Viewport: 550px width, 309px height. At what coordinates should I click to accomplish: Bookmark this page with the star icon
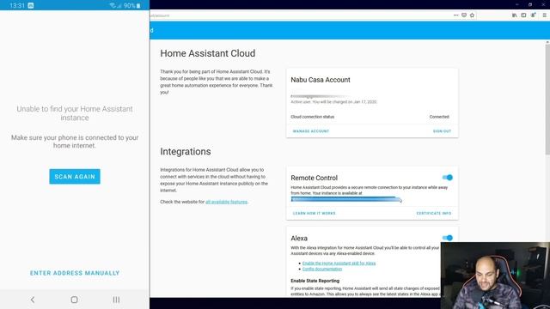pos(472,15)
